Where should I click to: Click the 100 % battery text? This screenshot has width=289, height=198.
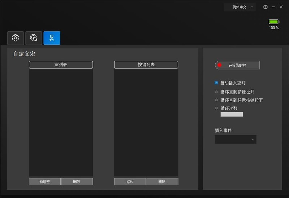coord(274,28)
